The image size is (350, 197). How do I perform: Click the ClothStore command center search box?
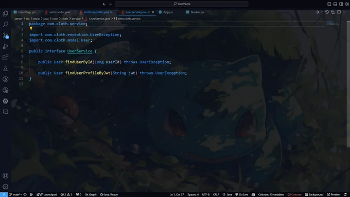(x=182, y=4)
